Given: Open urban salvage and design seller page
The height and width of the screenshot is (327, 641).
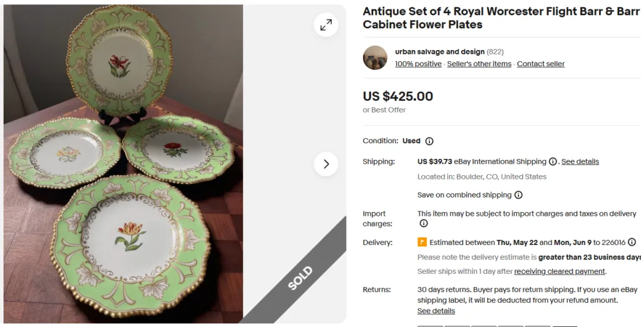Looking at the screenshot, I should 439,52.
